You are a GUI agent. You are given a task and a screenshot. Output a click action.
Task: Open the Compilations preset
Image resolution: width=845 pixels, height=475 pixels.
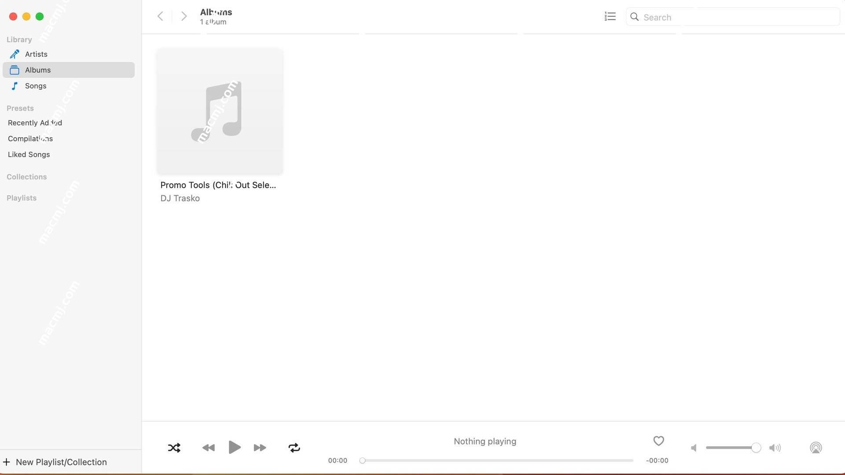30,139
